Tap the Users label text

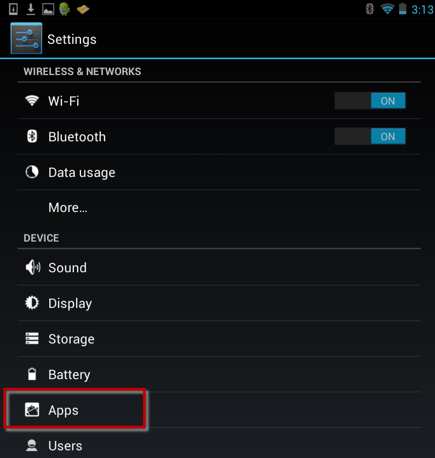[65, 446]
